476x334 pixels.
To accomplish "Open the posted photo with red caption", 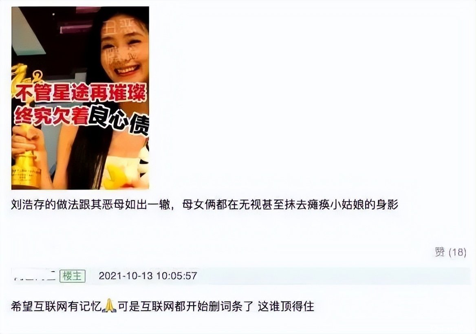I will (80, 98).
